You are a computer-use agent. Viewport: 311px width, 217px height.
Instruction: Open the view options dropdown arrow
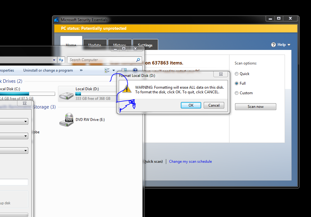[114, 70]
